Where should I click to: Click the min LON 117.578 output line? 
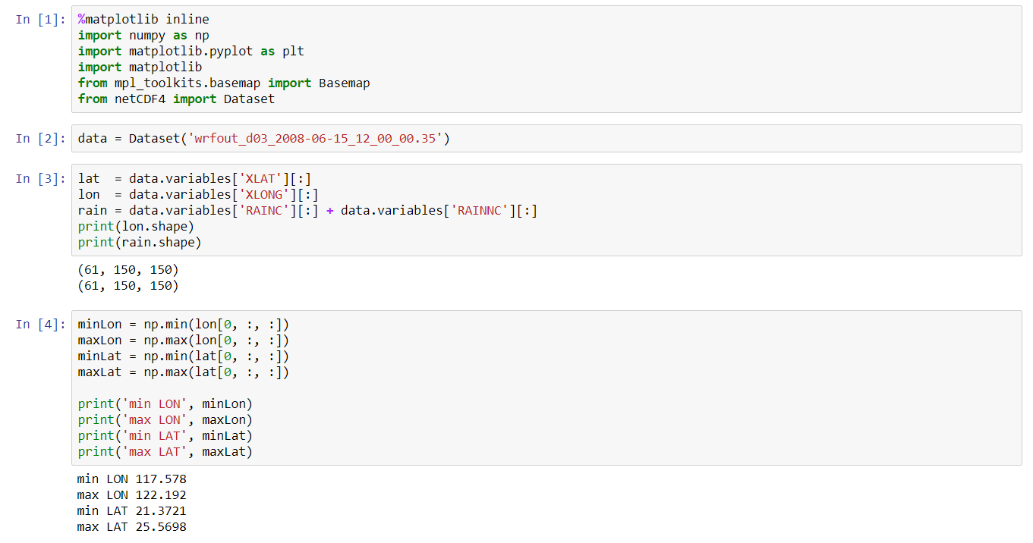click(x=131, y=479)
